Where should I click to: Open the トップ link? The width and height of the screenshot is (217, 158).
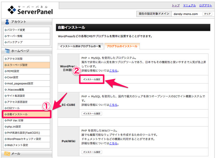point(176,6)
